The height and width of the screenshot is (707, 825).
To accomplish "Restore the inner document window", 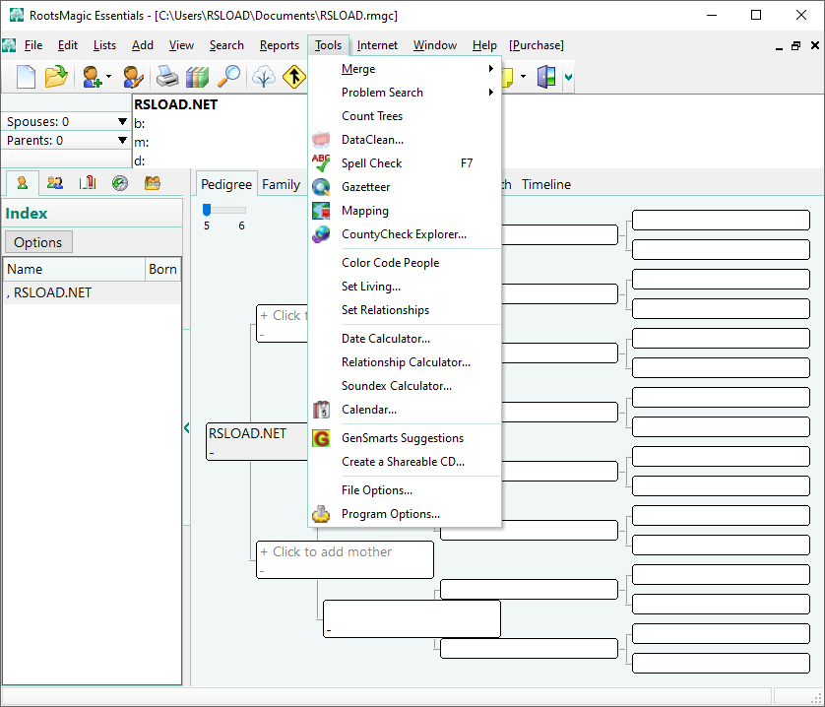I will (796, 46).
